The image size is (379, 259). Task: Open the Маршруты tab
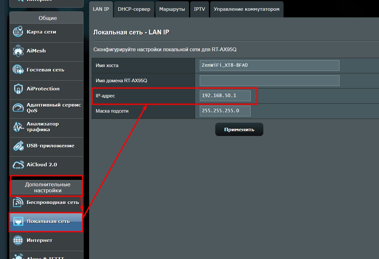(x=172, y=9)
